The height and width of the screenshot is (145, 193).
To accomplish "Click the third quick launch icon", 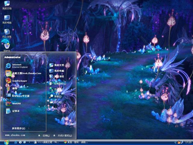I will [x=25, y=142].
